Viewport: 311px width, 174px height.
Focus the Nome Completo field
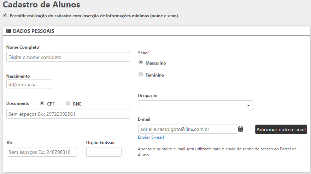[68, 57]
